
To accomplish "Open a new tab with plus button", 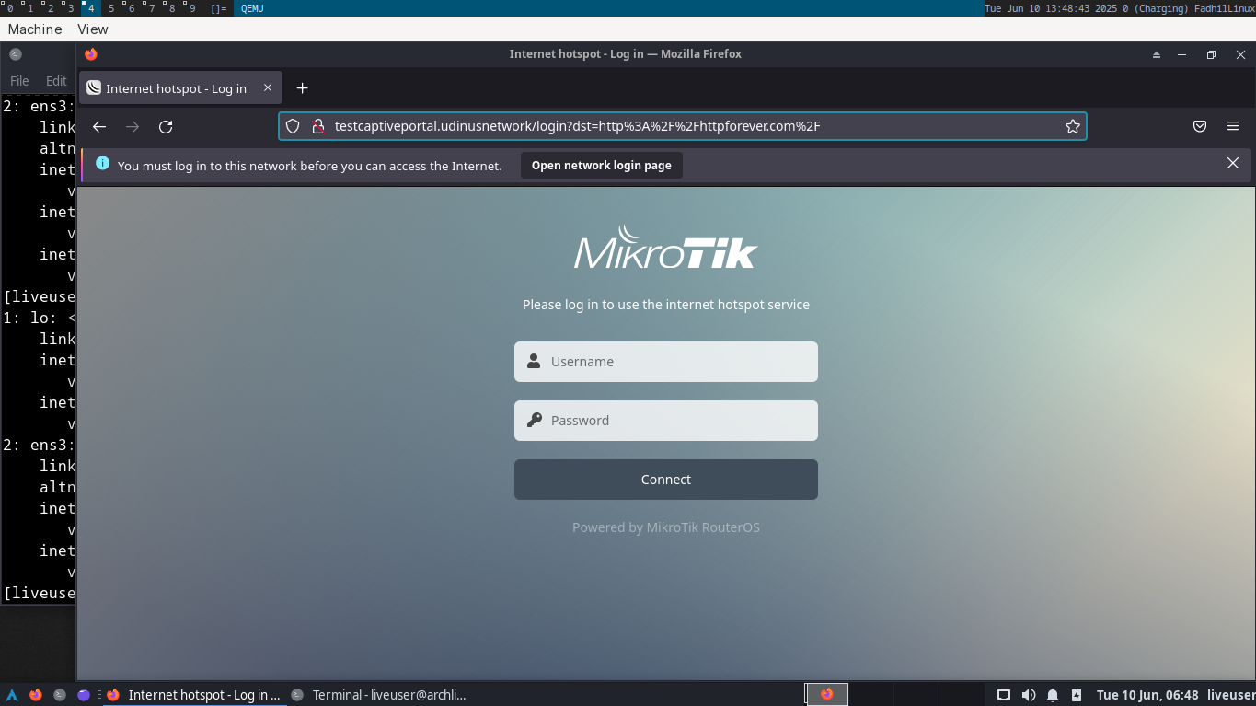I will 302,88.
